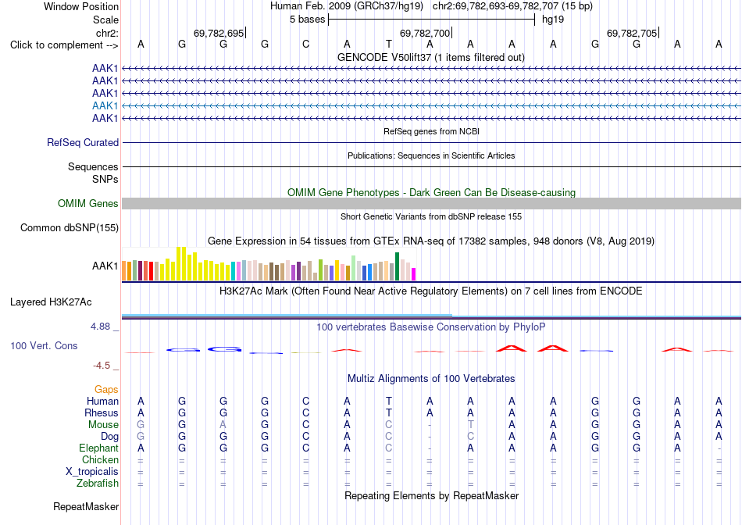
Task: Click the gray OMIM Genes bar
Action: 431,204
